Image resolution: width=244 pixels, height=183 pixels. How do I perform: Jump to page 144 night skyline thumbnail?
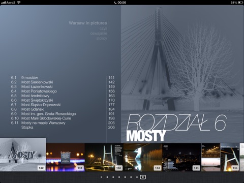click(x=181, y=157)
